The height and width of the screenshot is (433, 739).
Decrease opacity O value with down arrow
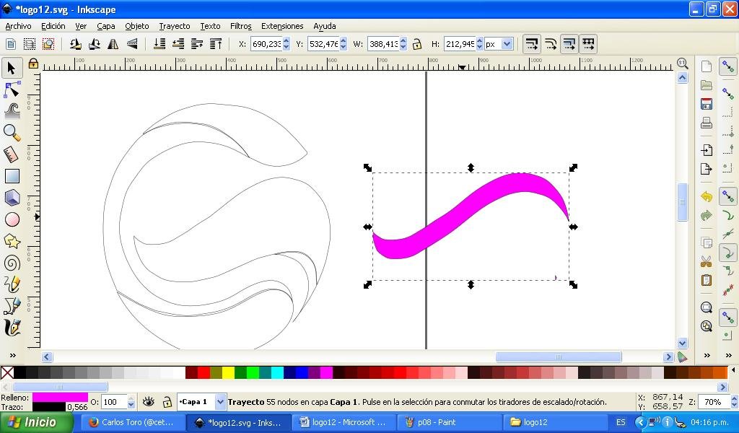click(131, 405)
